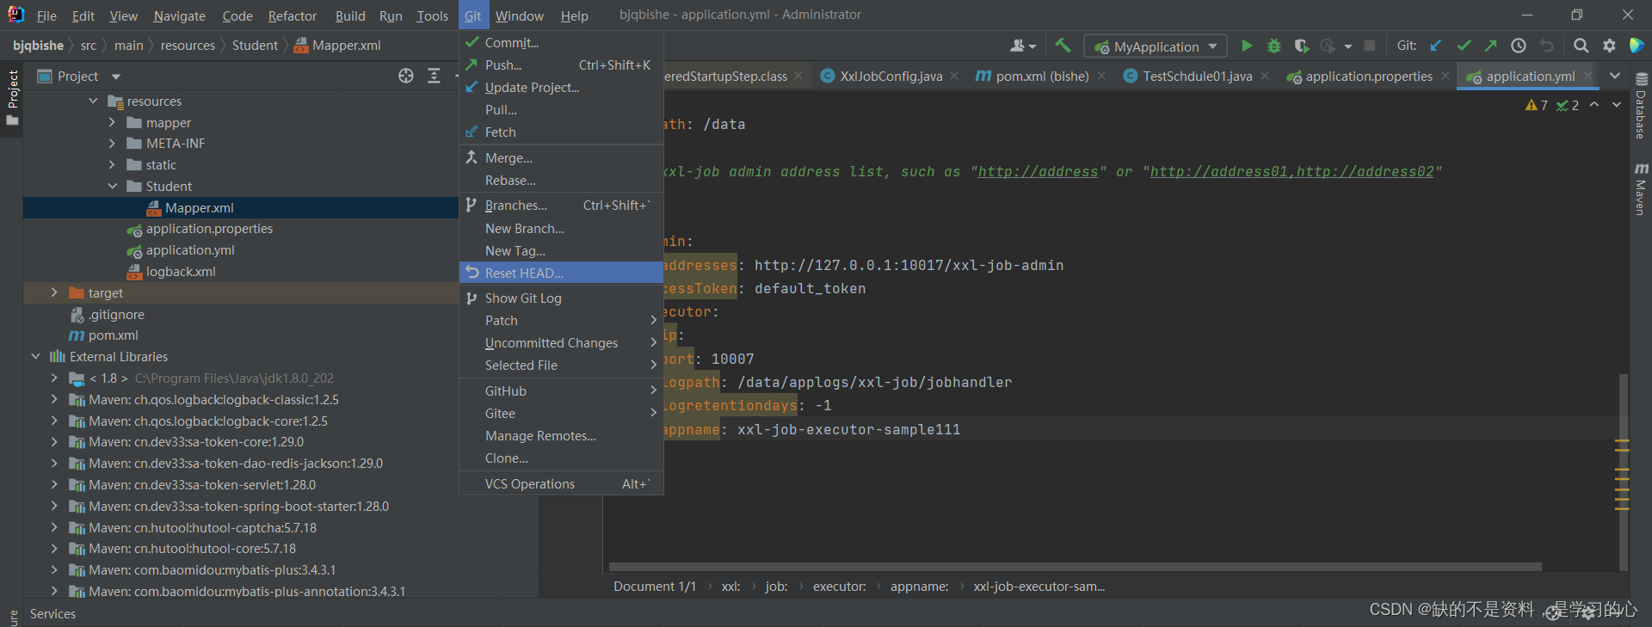
Task: Expand the META-INF folder
Action: pyautogui.click(x=112, y=143)
